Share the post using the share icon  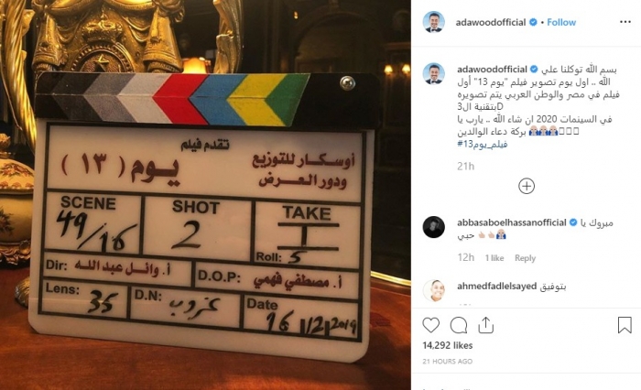[485, 325]
